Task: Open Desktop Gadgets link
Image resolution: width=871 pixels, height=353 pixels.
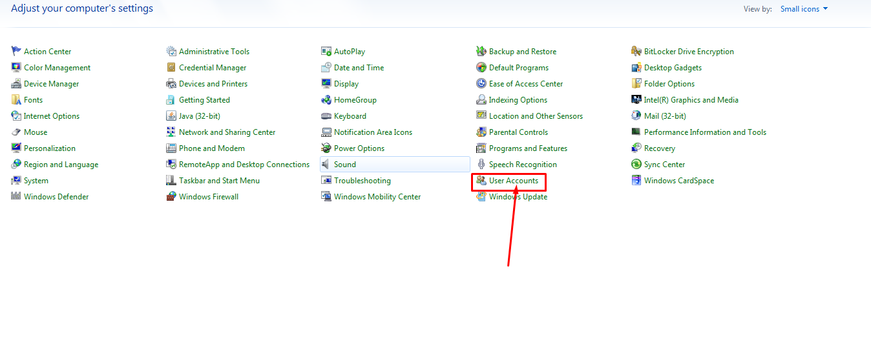Action: coord(673,68)
